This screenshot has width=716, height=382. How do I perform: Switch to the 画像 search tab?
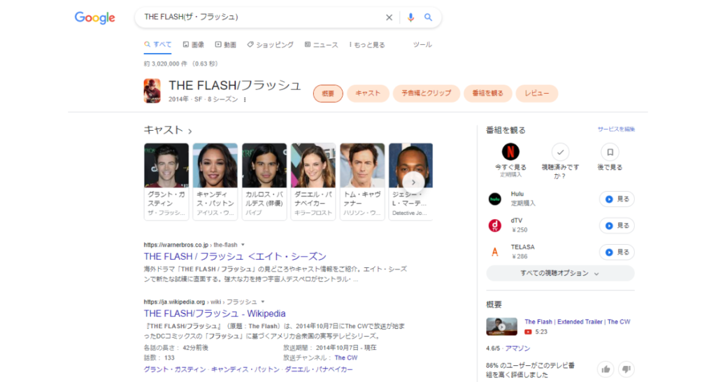point(193,45)
